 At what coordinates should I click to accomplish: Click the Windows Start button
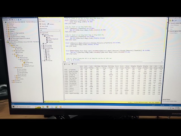tap(13, 107)
